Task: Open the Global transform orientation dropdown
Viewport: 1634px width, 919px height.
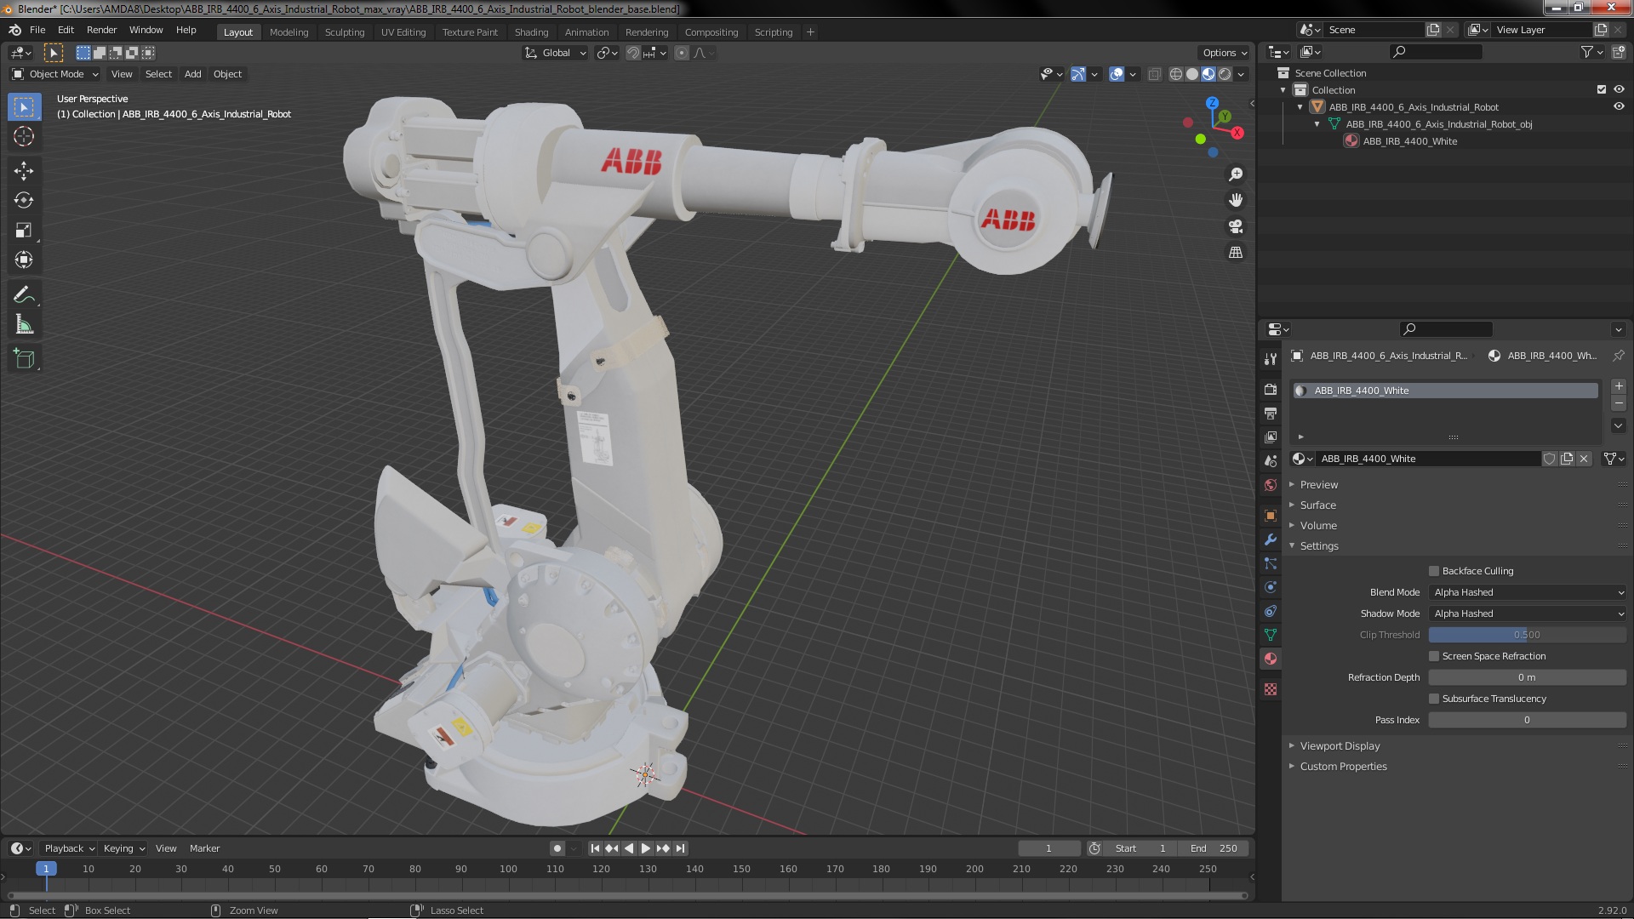Action: (555, 53)
